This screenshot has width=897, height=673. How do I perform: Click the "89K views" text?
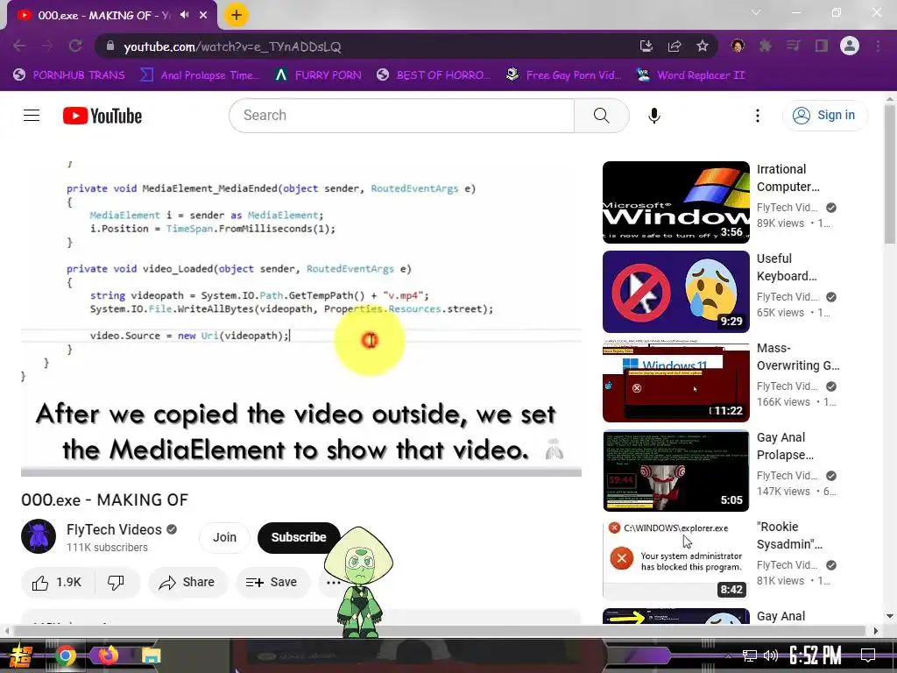780,223
